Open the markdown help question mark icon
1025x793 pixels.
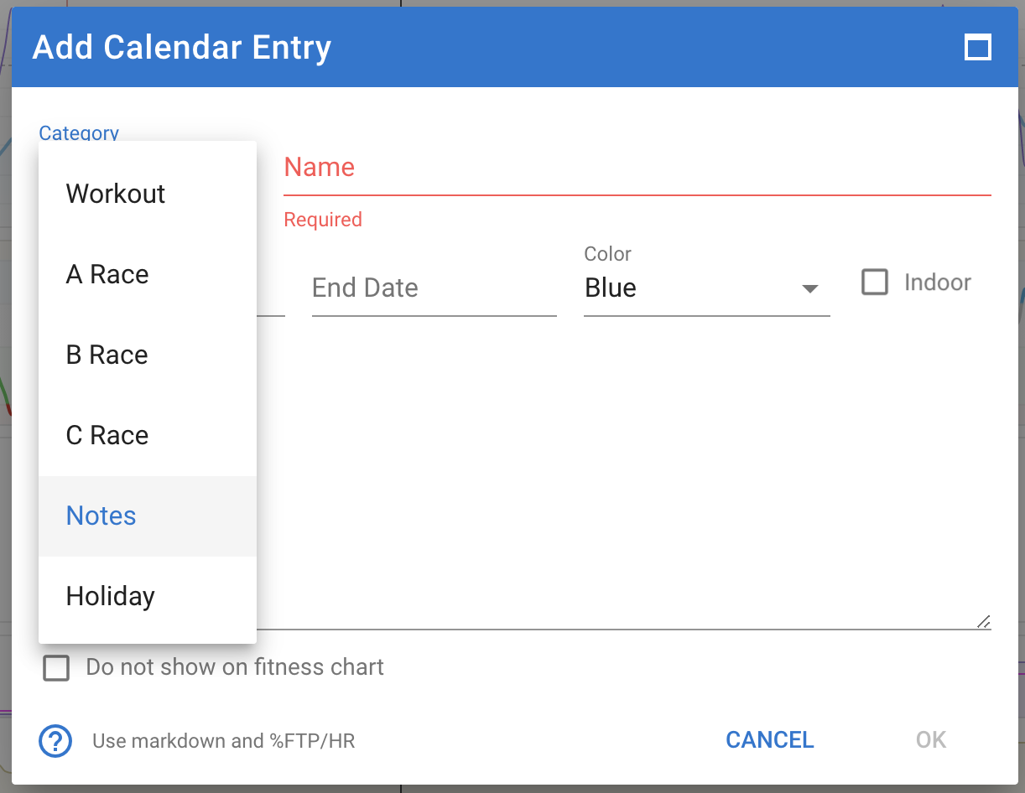[55, 740]
